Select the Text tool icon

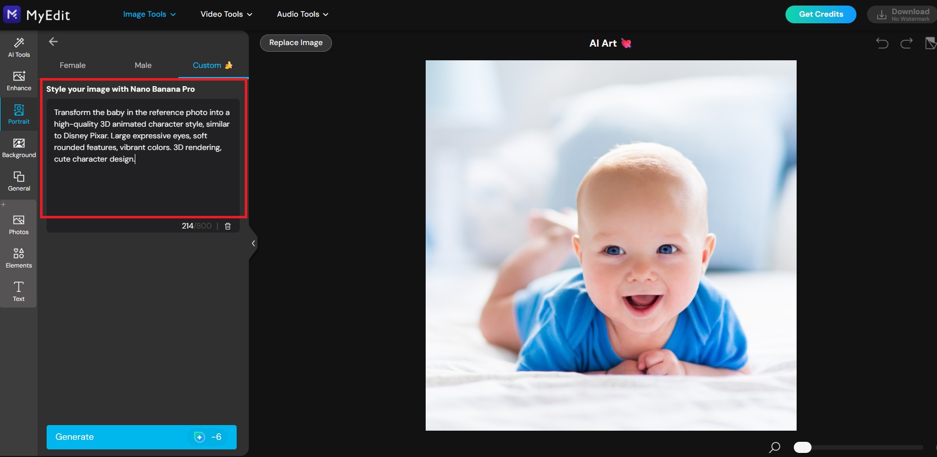(x=19, y=291)
